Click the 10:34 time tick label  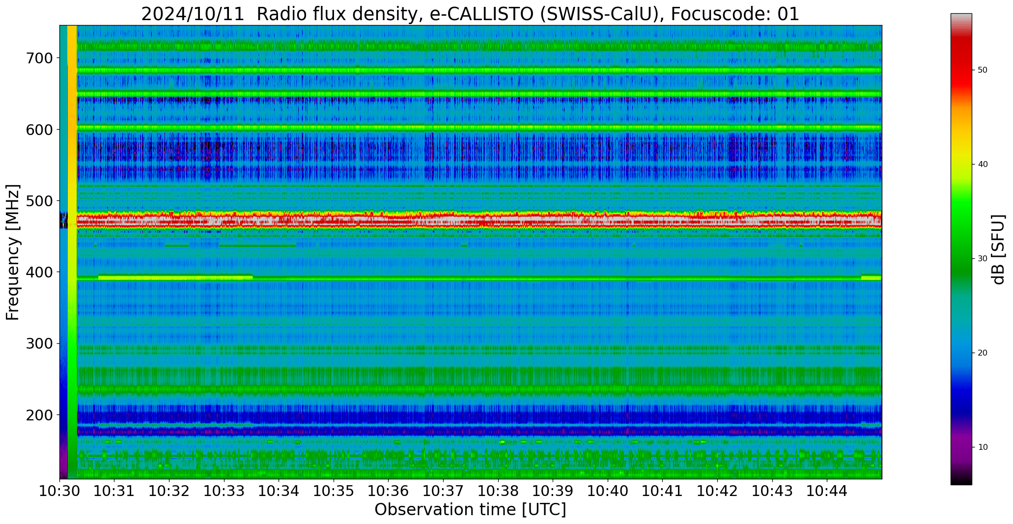(279, 491)
